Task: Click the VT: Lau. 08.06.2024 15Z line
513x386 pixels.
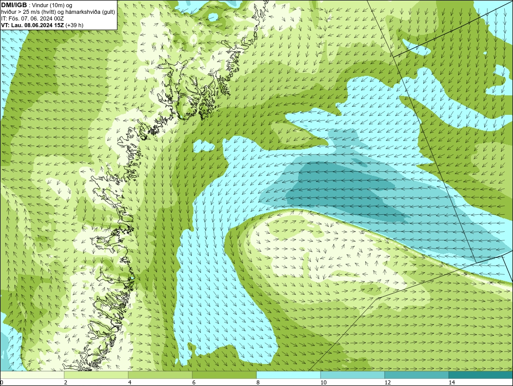Action: pyautogui.click(x=42, y=25)
